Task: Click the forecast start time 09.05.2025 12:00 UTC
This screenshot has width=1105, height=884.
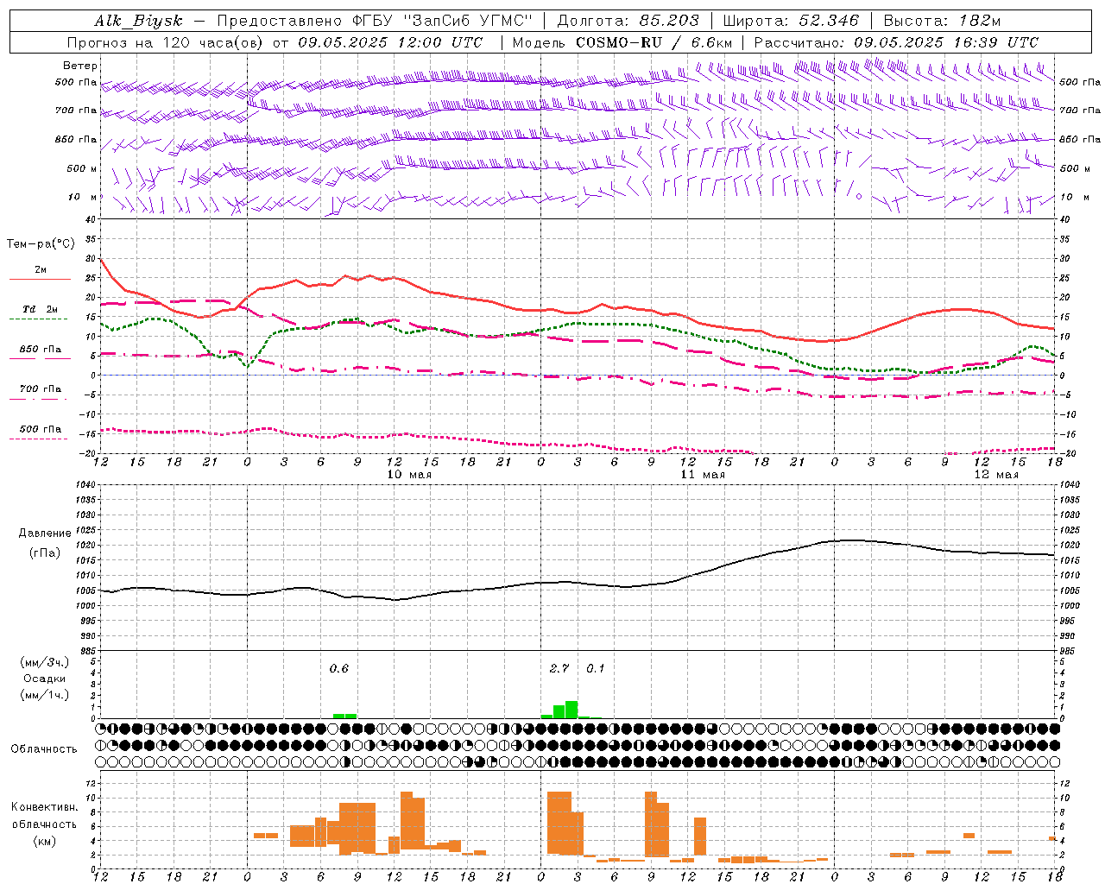Action: 390,42
